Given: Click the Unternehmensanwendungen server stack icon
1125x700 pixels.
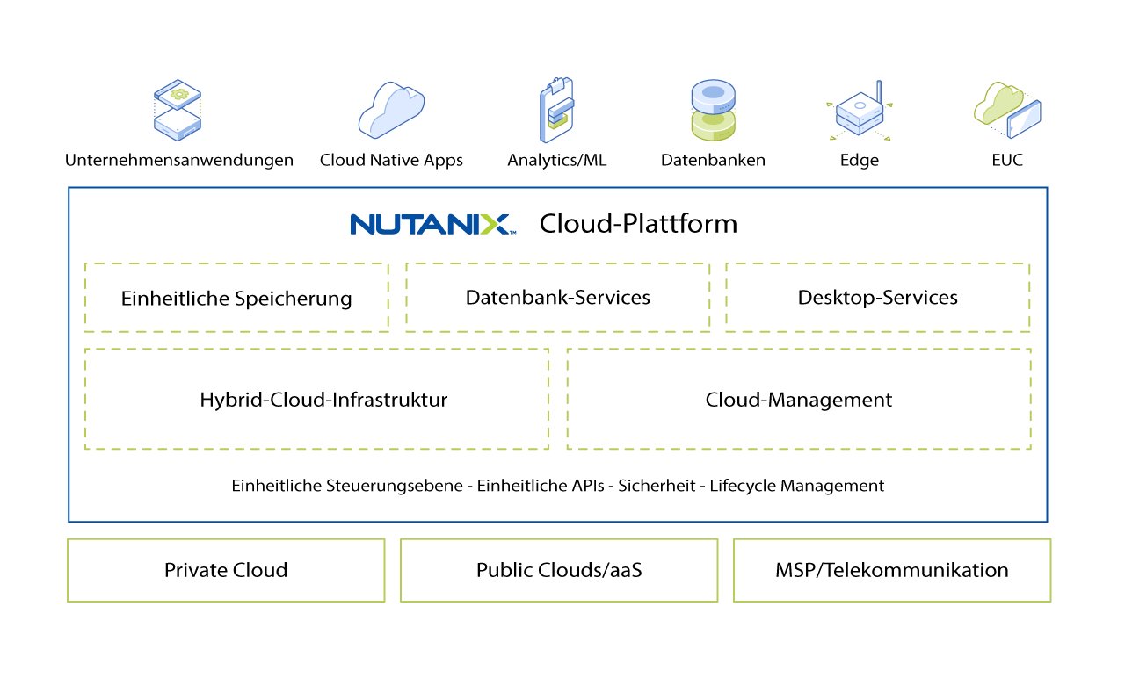Looking at the screenshot, I should coord(177,111).
